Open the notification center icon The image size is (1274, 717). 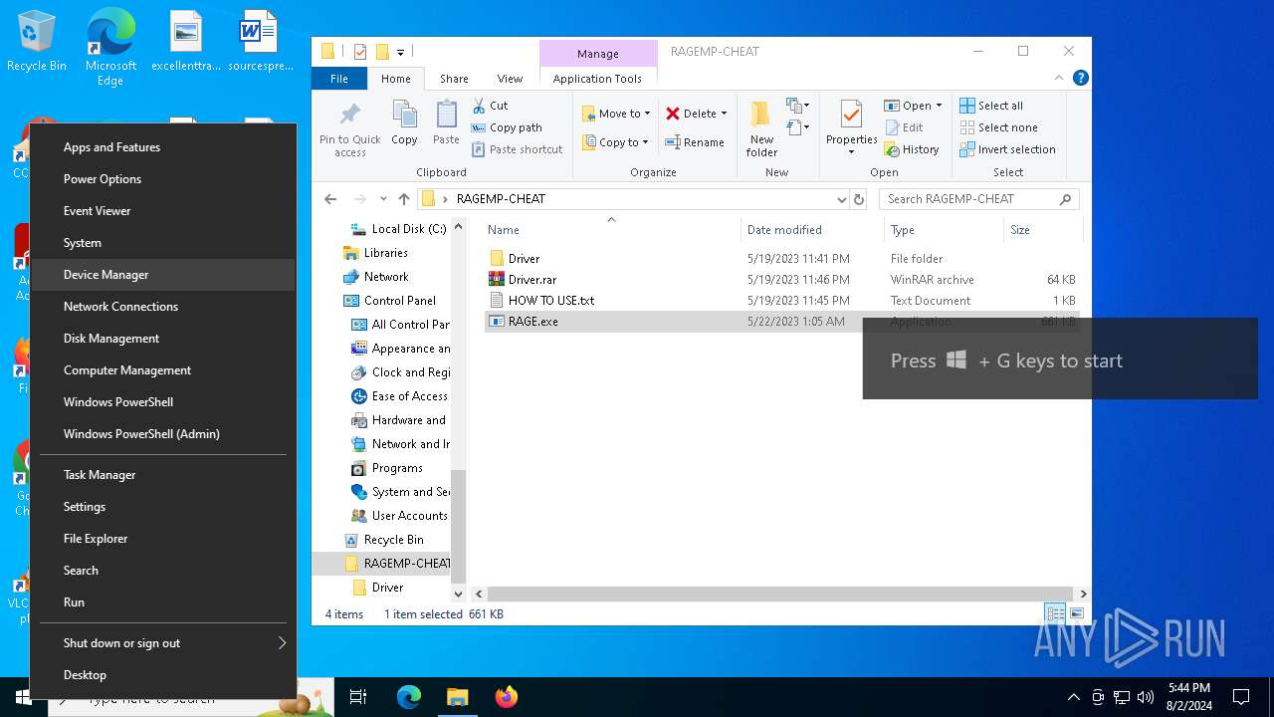coord(1241,697)
